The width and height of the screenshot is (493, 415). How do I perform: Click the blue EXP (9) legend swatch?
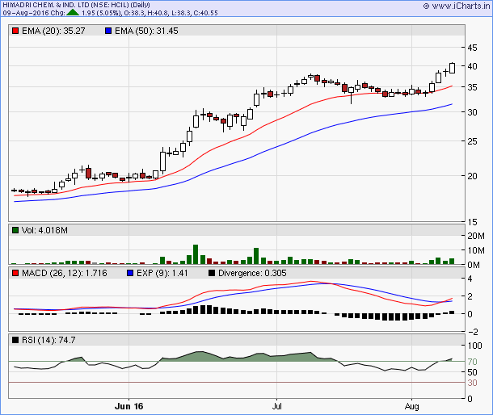(130, 273)
